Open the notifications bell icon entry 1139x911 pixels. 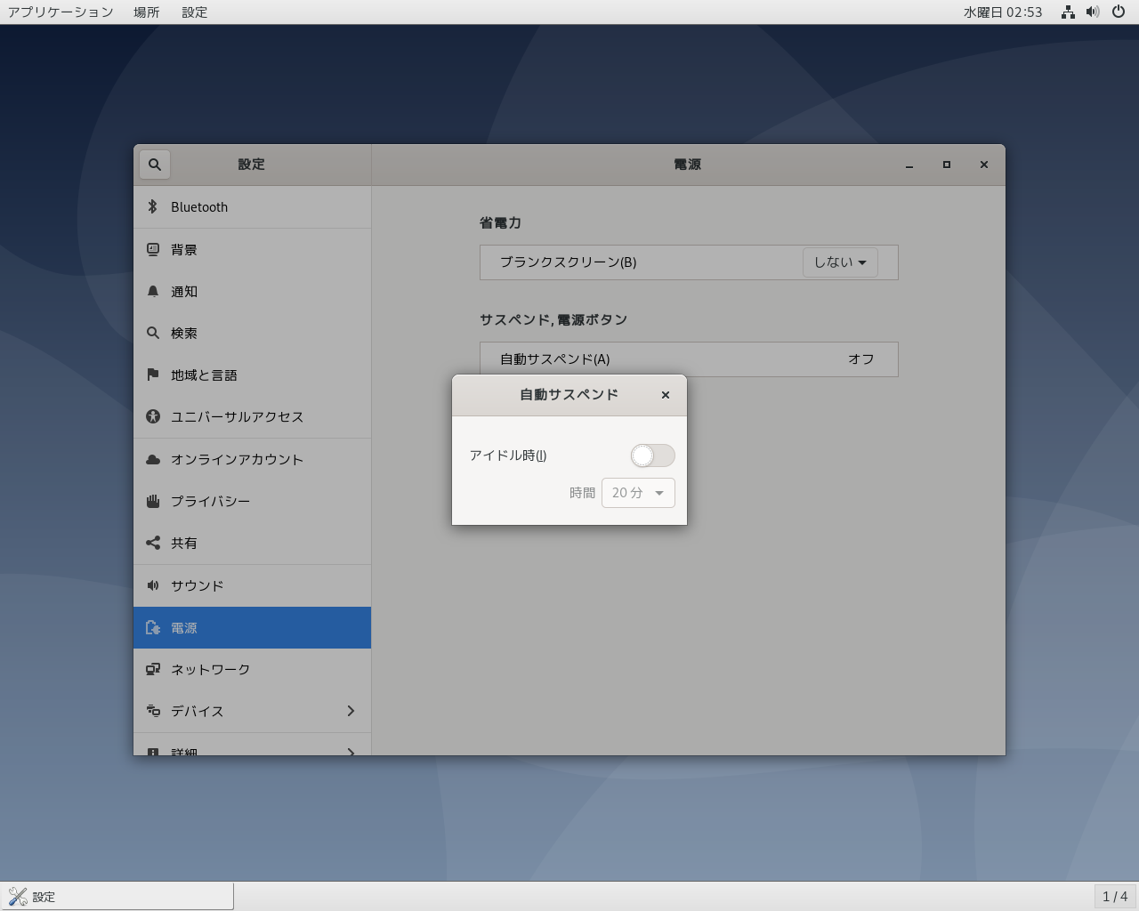tap(153, 292)
